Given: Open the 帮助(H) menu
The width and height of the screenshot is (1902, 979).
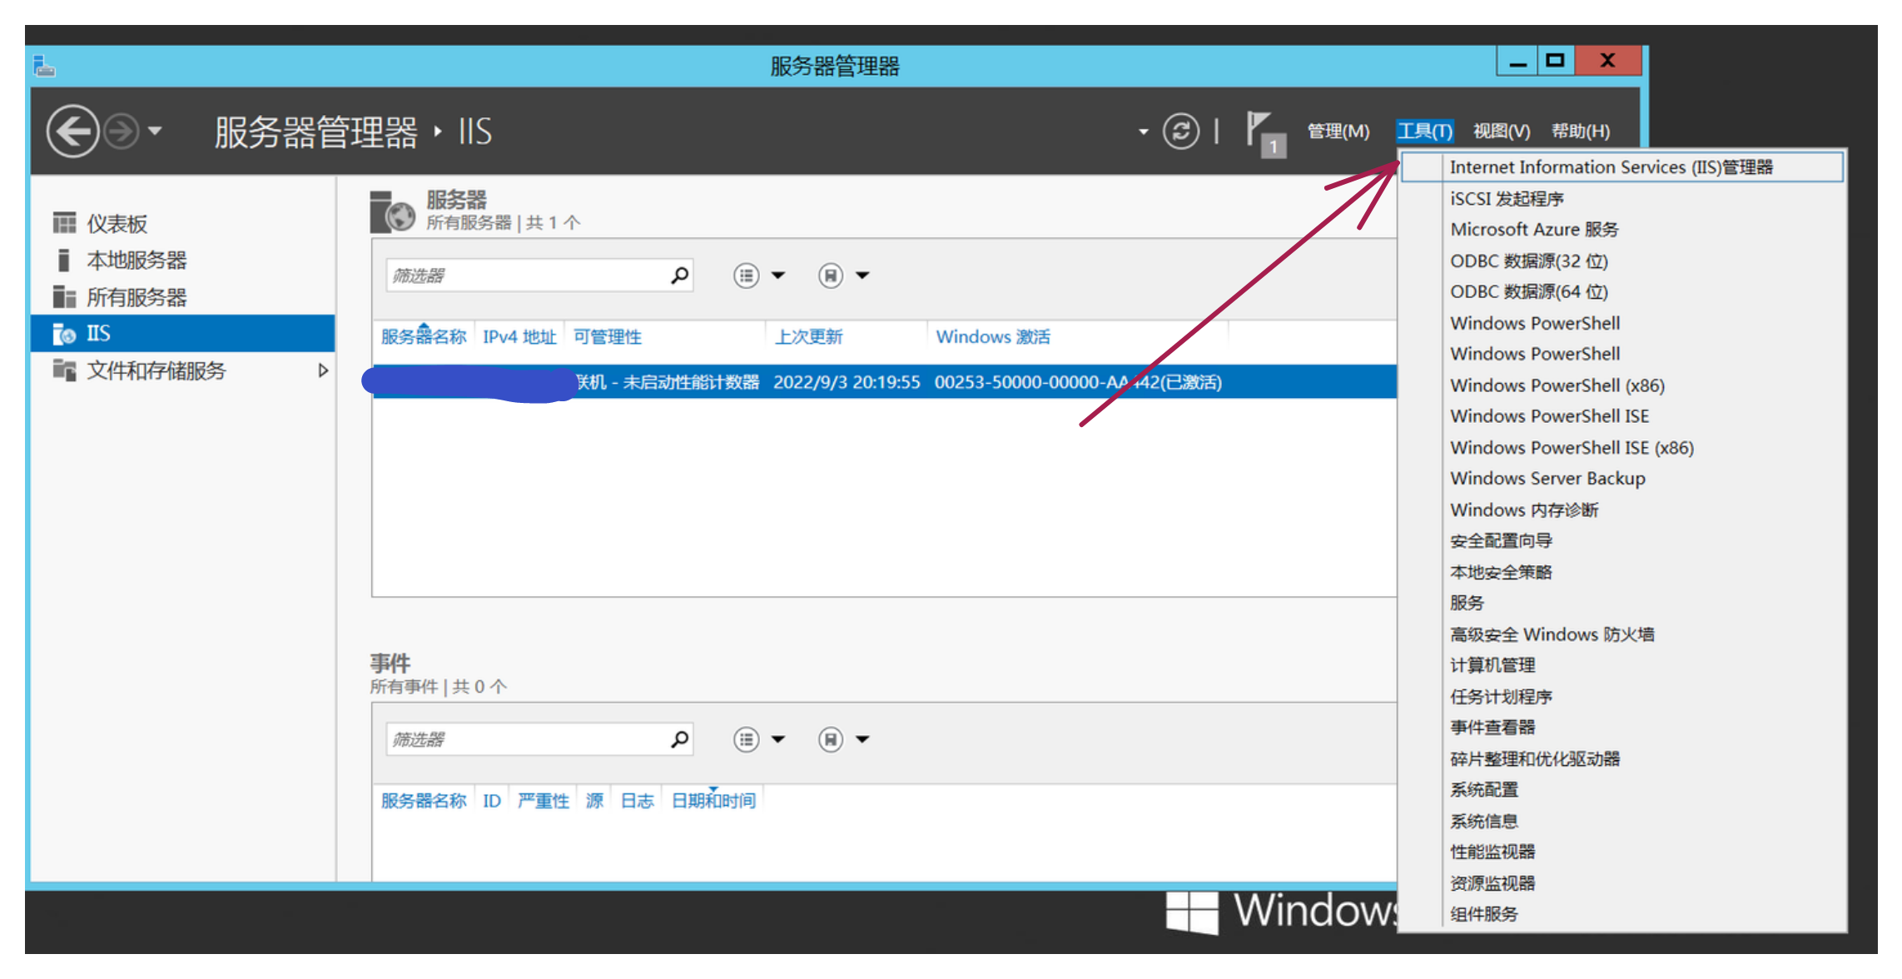Looking at the screenshot, I should [x=1580, y=131].
